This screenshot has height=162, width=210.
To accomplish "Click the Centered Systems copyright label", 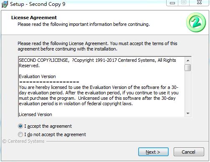I will tap(23, 141).
